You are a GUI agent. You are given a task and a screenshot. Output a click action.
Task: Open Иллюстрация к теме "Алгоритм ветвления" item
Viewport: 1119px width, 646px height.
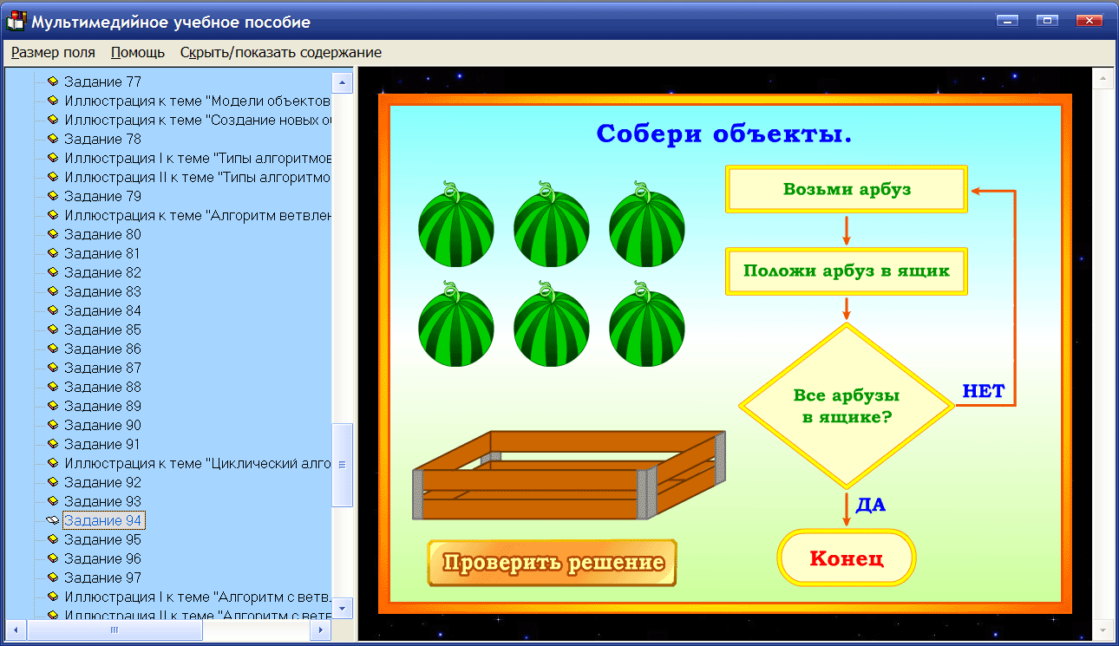click(x=198, y=215)
